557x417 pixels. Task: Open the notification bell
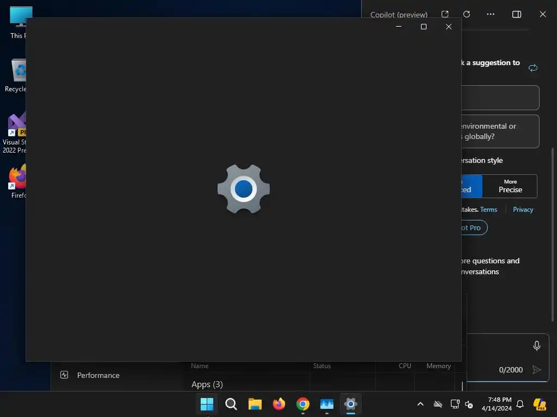[x=520, y=404]
